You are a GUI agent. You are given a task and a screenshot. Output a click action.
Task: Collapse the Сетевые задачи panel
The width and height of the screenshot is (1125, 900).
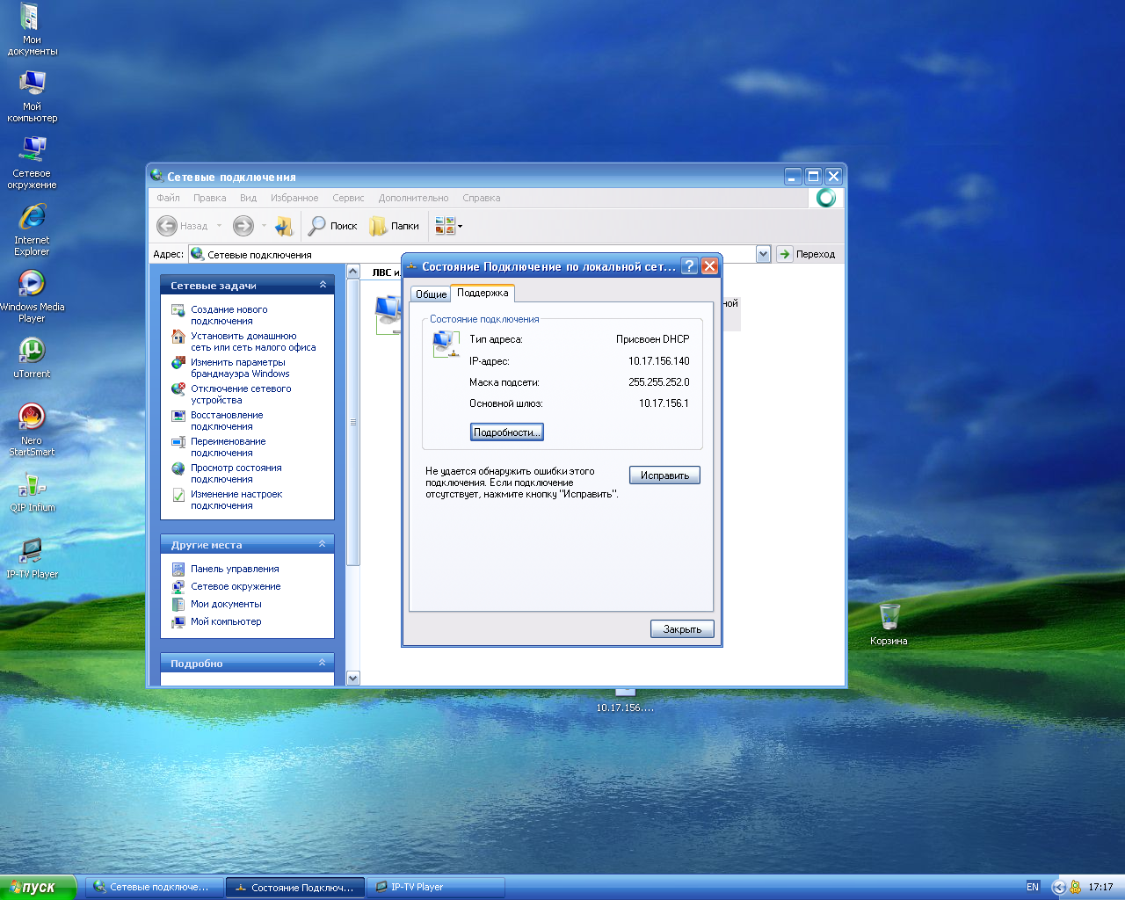[x=323, y=285]
